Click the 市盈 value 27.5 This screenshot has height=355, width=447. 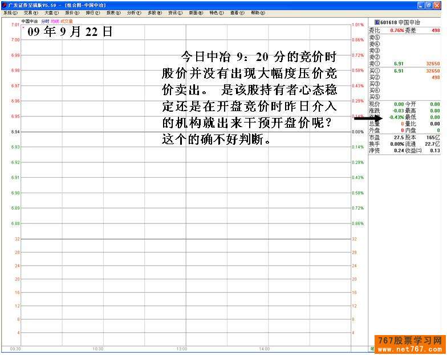point(399,138)
